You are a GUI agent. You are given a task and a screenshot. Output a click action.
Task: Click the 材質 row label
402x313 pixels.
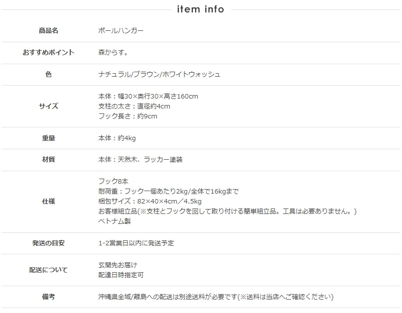point(48,160)
